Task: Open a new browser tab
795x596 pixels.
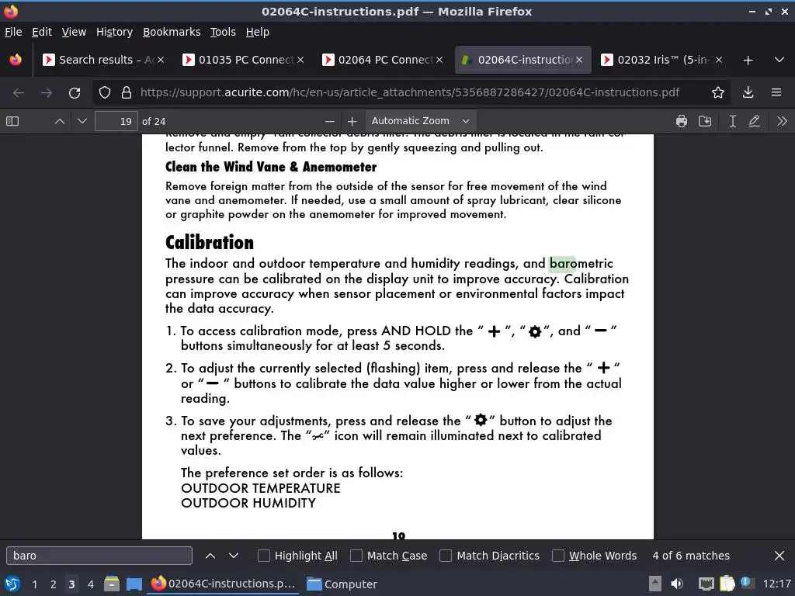Action: (748, 61)
